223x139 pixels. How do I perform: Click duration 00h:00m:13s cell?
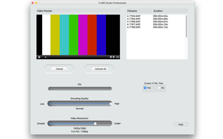tap(161, 27)
